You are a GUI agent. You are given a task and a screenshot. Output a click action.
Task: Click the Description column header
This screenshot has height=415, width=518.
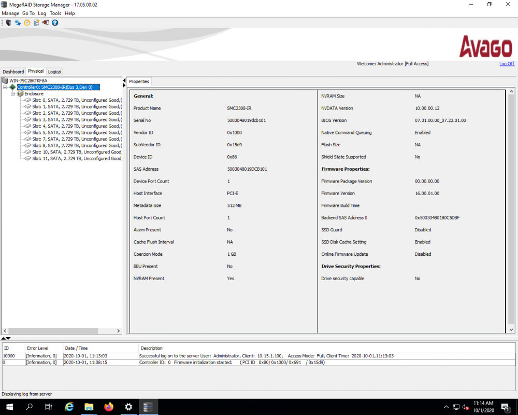click(x=326, y=348)
